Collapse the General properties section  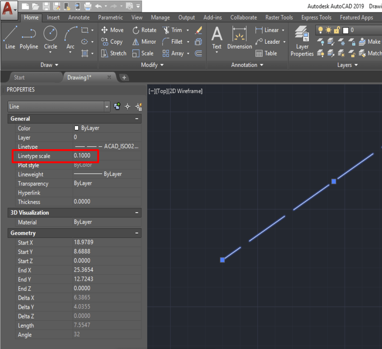pyautogui.click(x=137, y=119)
